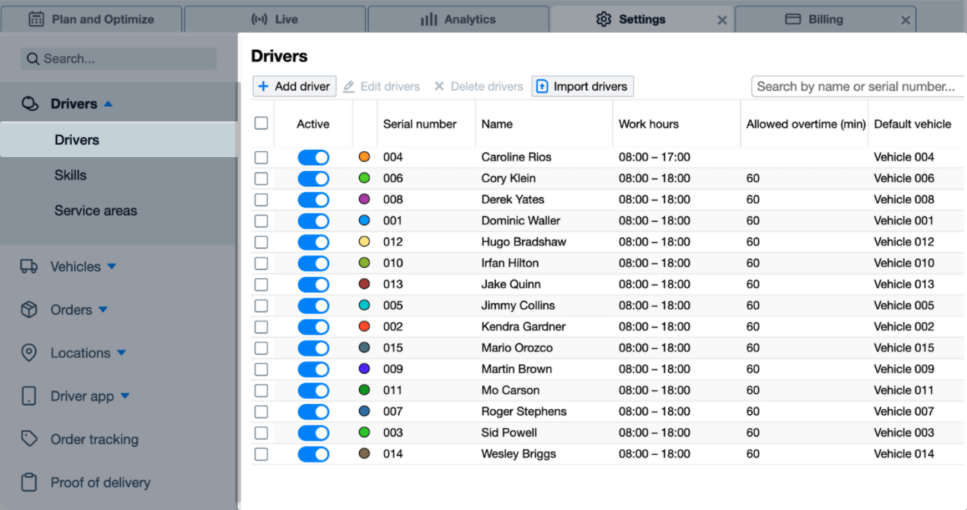Image resolution: width=967 pixels, height=510 pixels.
Task: Open the Analytics tab
Action: [x=458, y=19]
